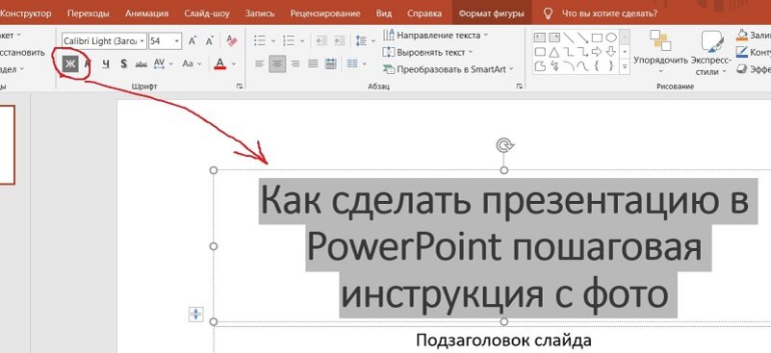The width and height of the screenshot is (771, 353).
Task: Open the Упорядочить arrange menu
Action: (x=660, y=53)
